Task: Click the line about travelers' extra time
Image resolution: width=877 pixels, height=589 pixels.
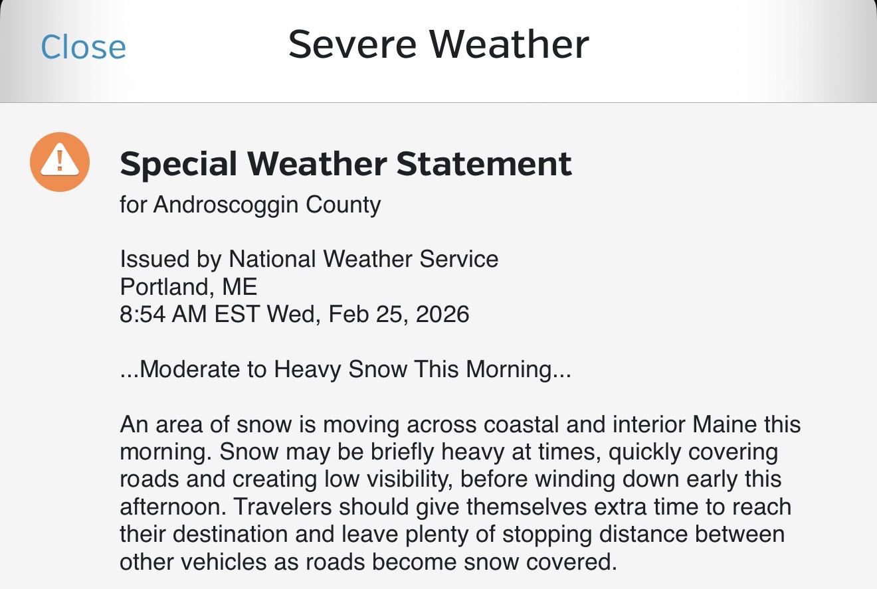Action: point(455,507)
